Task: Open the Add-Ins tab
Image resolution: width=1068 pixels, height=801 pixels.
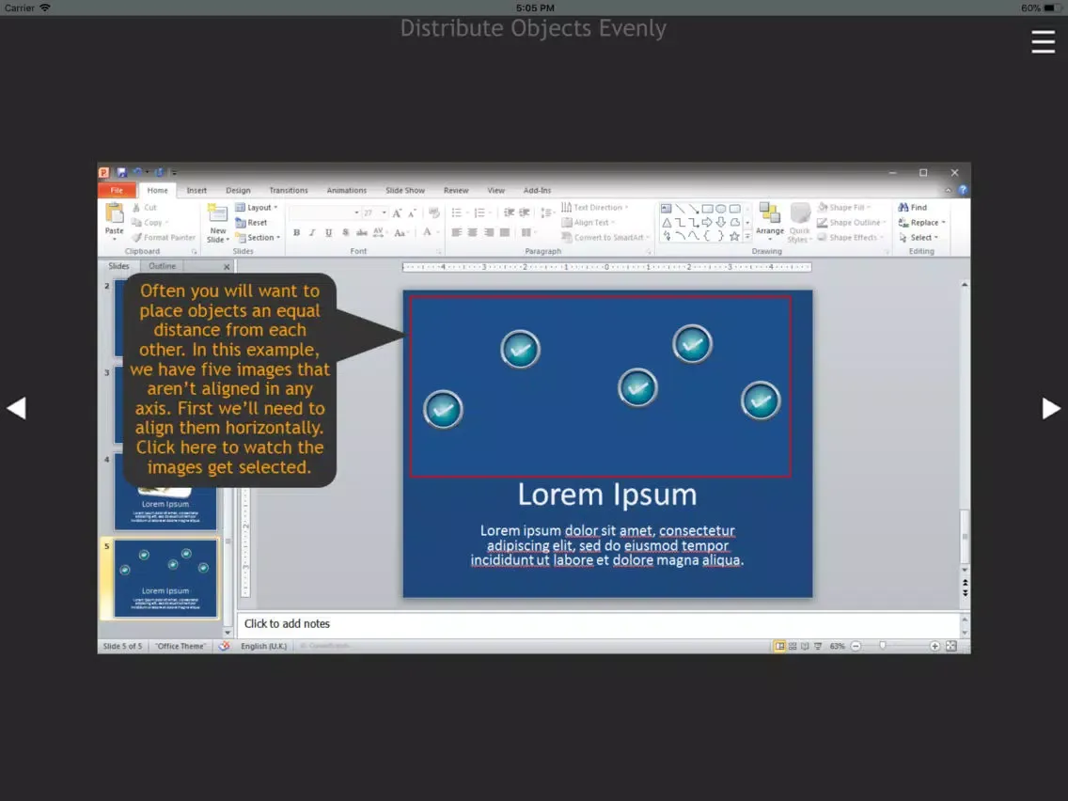Action: pyautogui.click(x=537, y=191)
